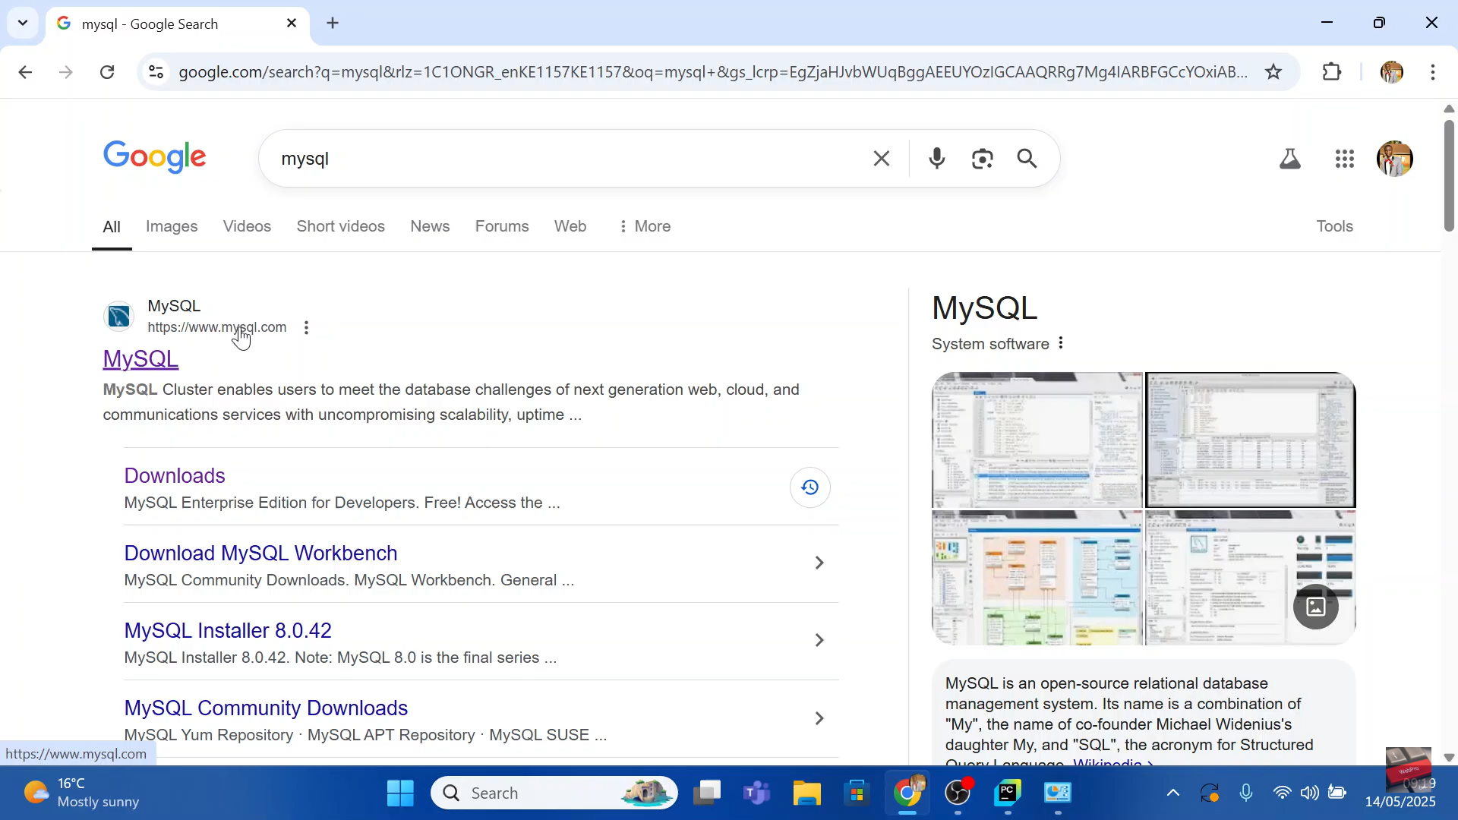Expand the Download MySQL Workbench chevron
Image resolution: width=1458 pixels, height=820 pixels.
[819, 563]
